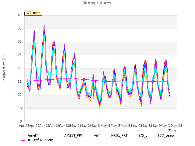Click the 15 y-axis tick label

tap(19, 82)
